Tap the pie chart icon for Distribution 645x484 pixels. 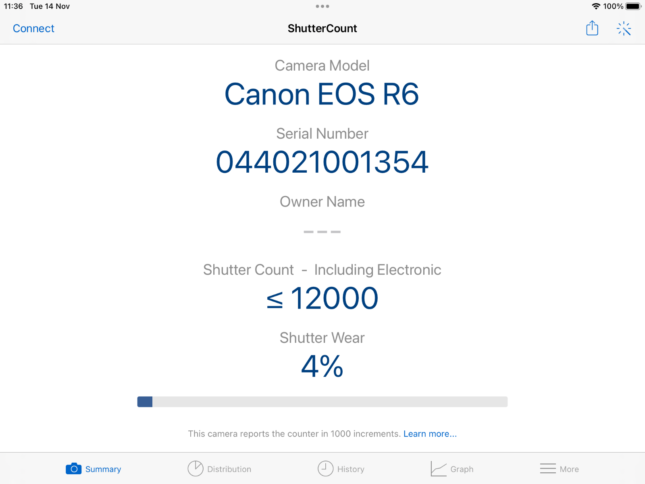pos(195,469)
